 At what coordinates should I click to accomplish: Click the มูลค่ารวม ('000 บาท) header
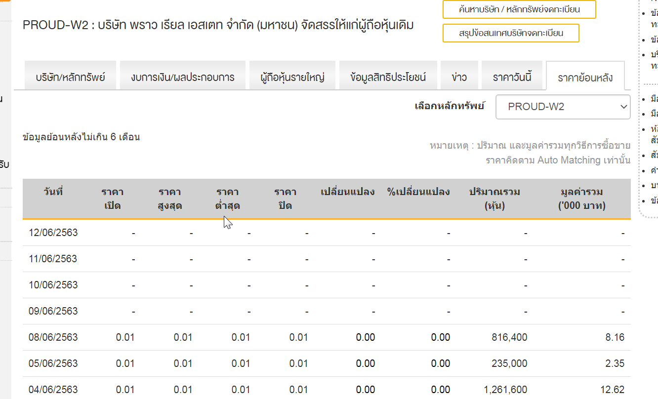[x=582, y=199]
